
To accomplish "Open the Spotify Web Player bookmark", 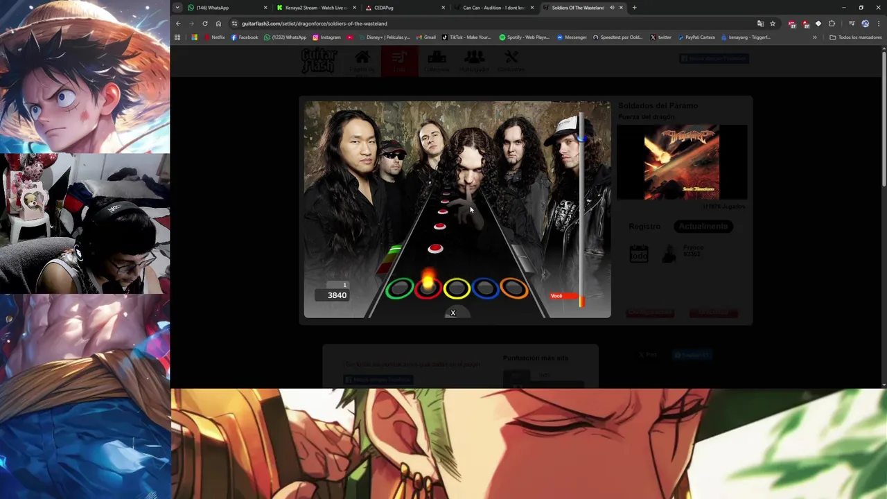I will pos(525,37).
